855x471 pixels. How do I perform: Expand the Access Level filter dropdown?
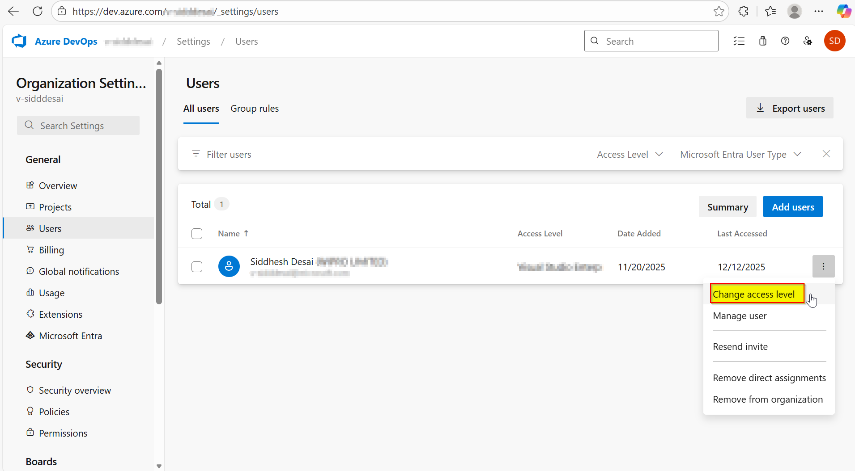tap(630, 154)
